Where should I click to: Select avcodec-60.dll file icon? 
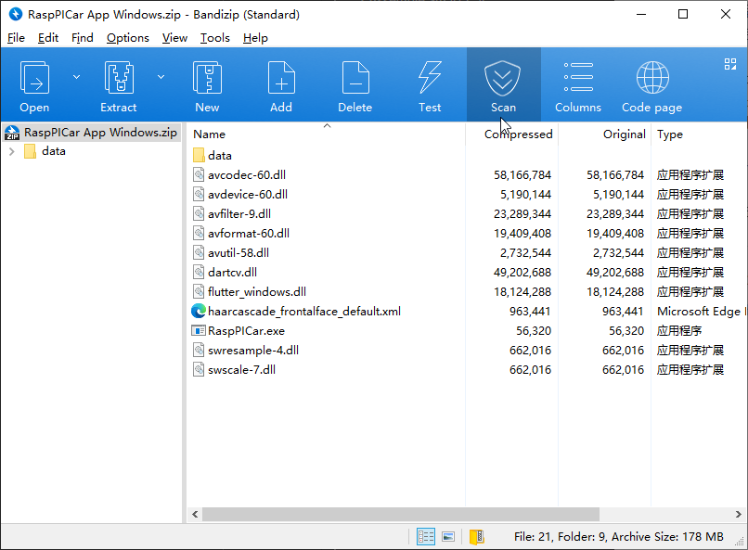[199, 175]
